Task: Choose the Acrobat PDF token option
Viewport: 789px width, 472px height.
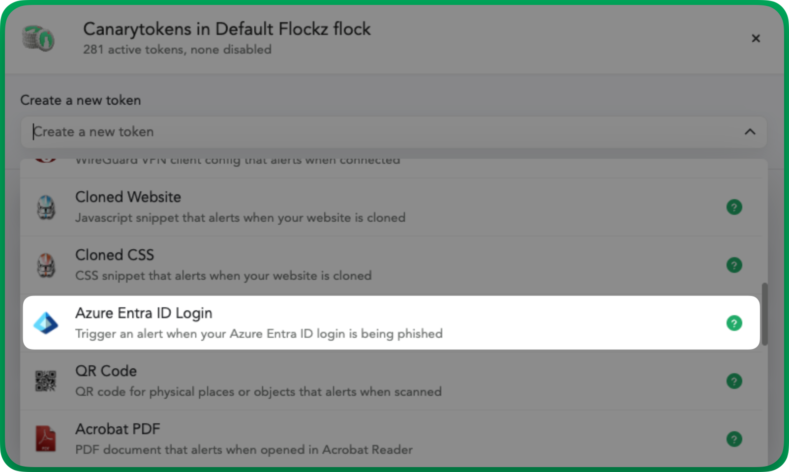Action: [x=391, y=439]
